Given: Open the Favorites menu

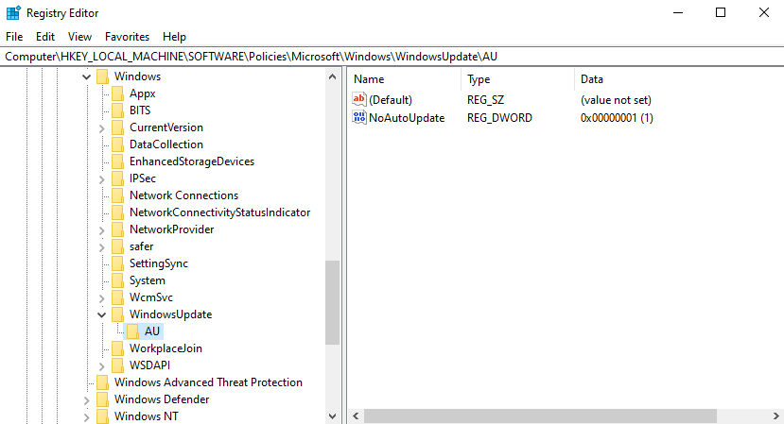Looking at the screenshot, I should 127,37.
